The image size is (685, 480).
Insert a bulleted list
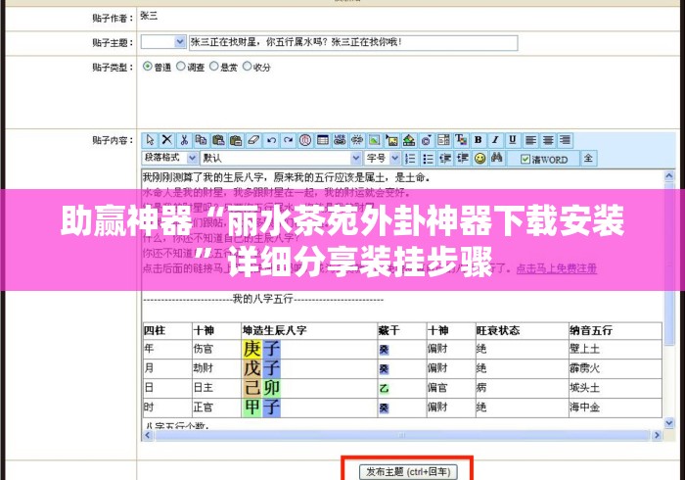[x=428, y=159]
